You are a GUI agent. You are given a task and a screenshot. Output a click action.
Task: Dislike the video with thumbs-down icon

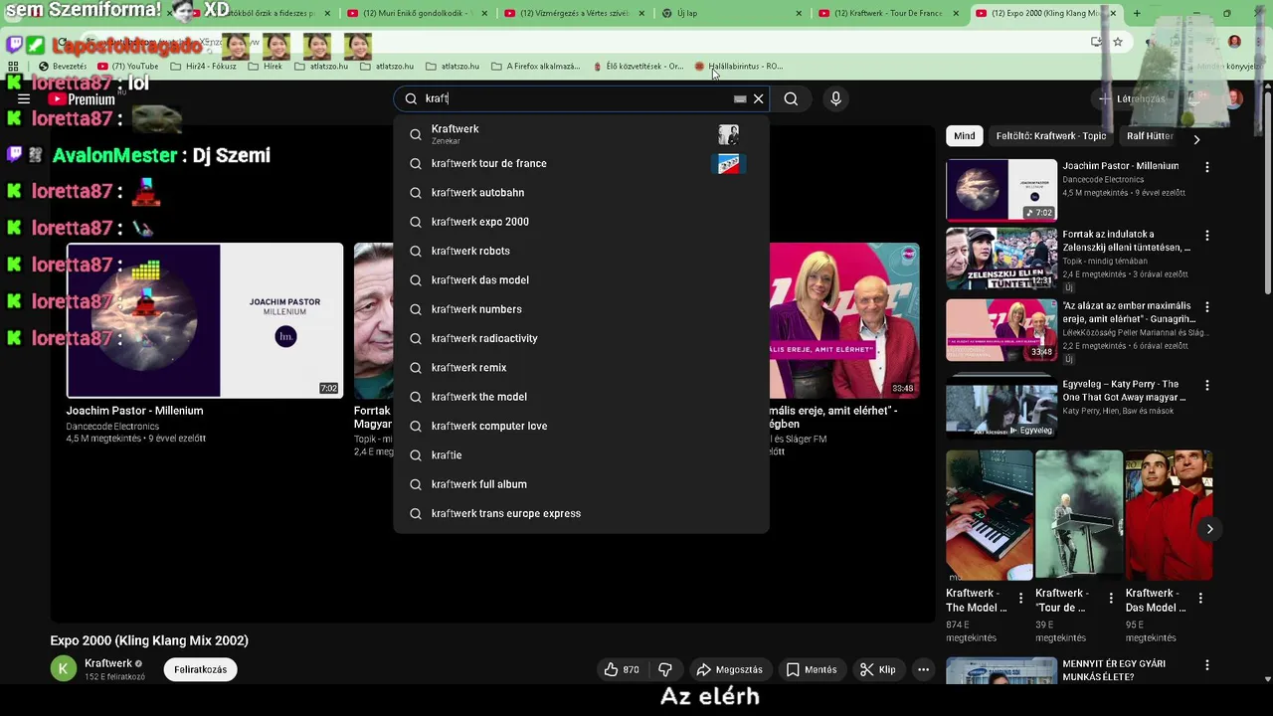pos(665,669)
